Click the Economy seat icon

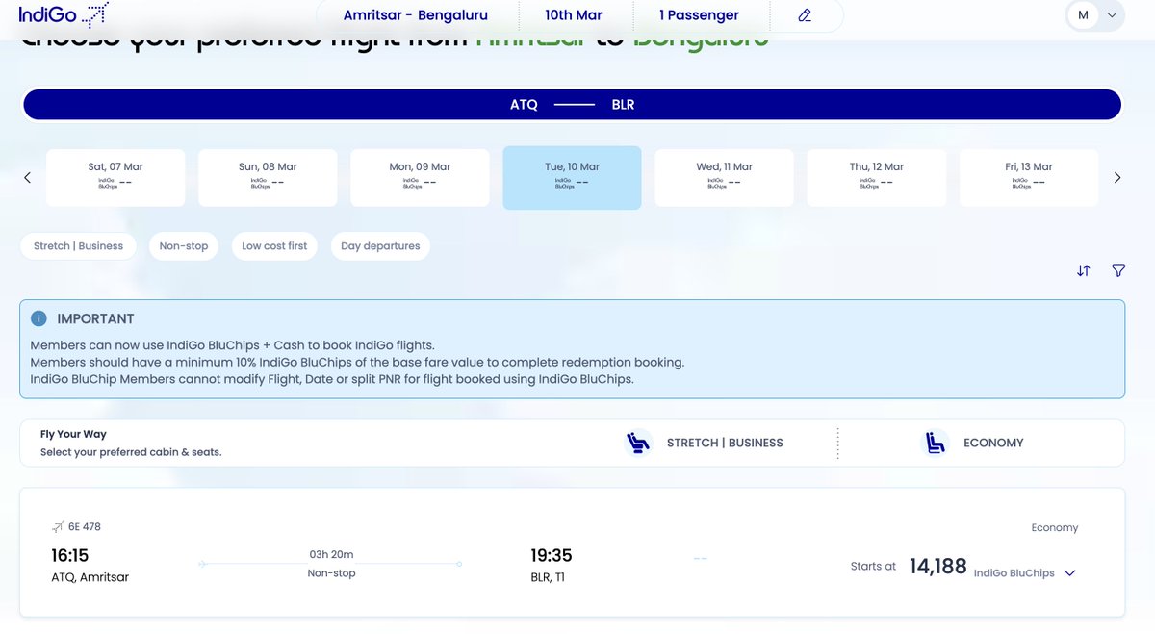[935, 443]
